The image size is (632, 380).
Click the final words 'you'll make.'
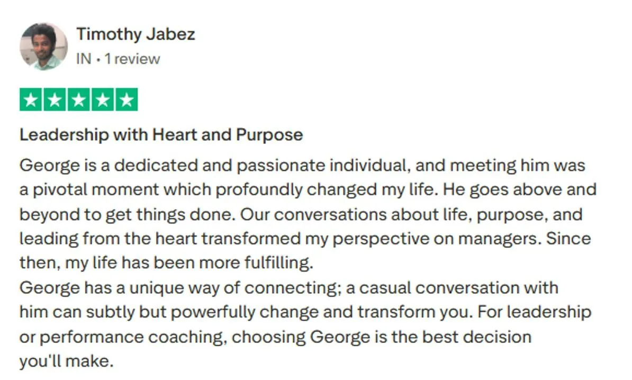pyautogui.click(x=67, y=361)
